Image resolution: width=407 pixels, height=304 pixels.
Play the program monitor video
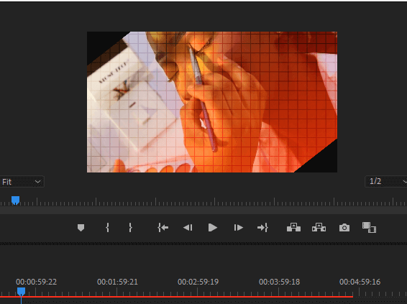213,228
